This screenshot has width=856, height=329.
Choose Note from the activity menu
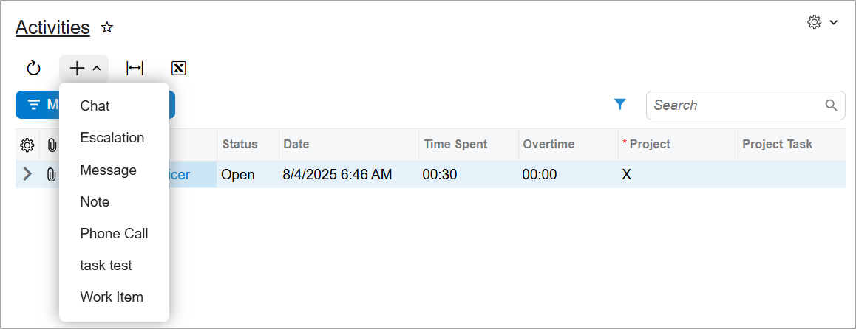(x=95, y=202)
